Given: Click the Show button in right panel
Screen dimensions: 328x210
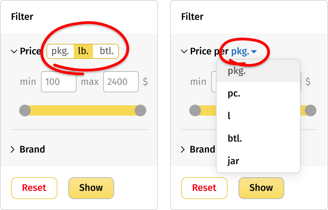Looking at the screenshot, I should tap(261, 188).
